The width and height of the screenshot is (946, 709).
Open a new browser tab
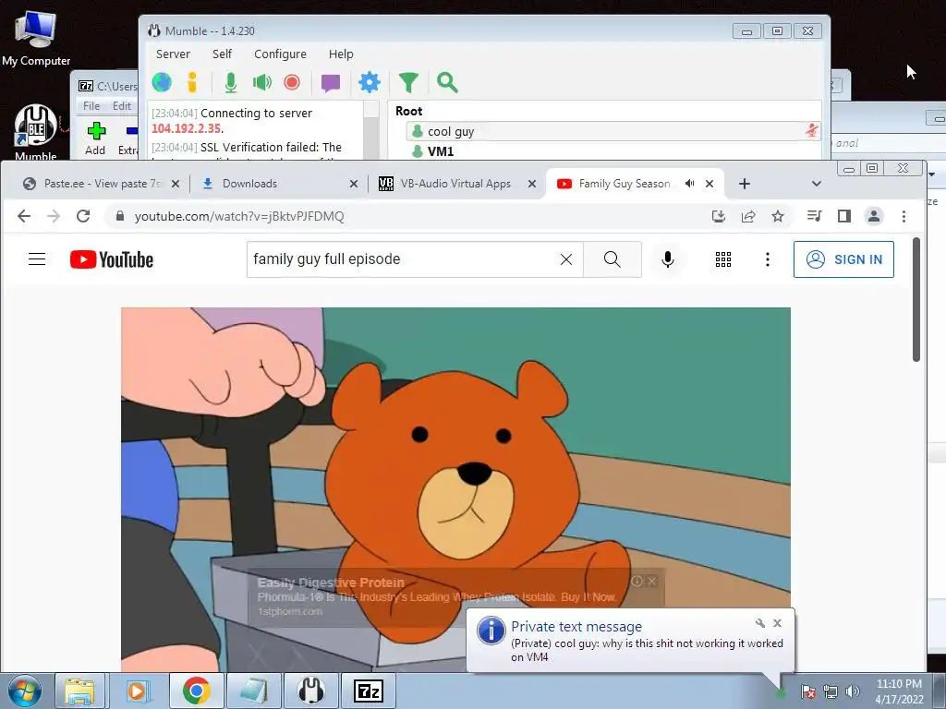tap(745, 184)
